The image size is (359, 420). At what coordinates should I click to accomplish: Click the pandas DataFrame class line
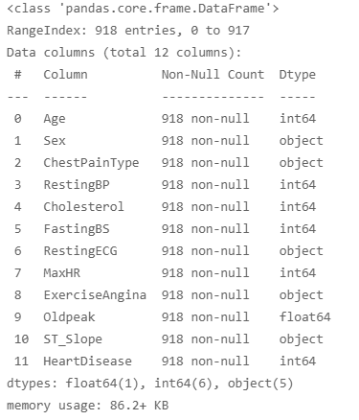click(143, 9)
